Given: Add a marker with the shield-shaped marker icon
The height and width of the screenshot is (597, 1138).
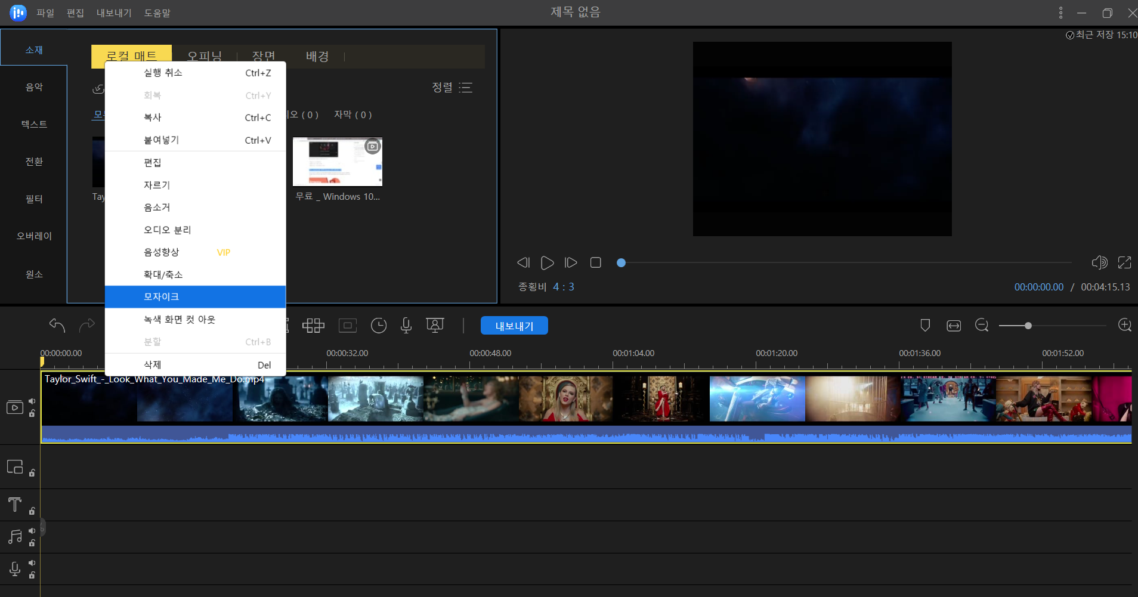Looking at the screenshot, I should 925,325.
